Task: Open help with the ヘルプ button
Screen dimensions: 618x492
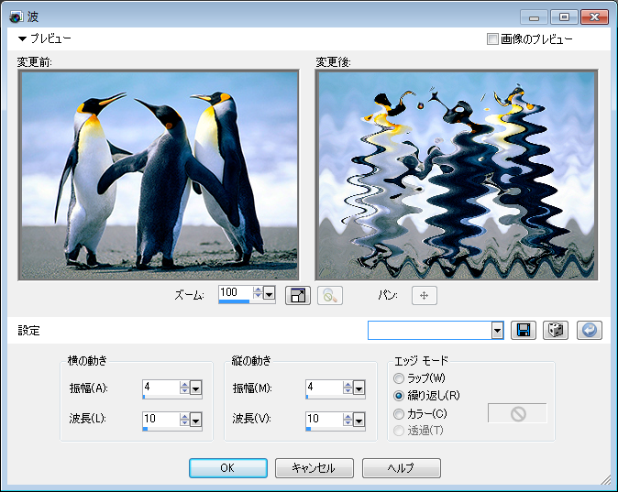Action: (x=402, y=468)
